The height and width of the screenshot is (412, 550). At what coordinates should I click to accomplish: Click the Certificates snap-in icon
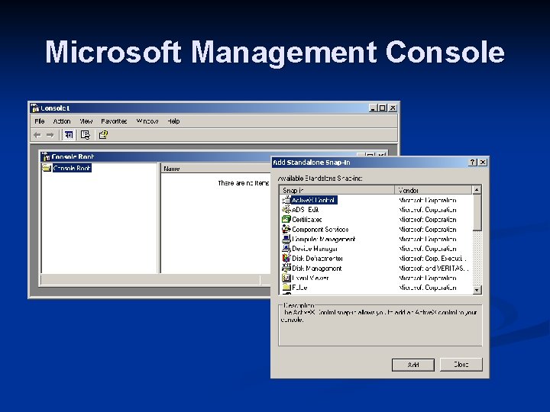[286, 219]
